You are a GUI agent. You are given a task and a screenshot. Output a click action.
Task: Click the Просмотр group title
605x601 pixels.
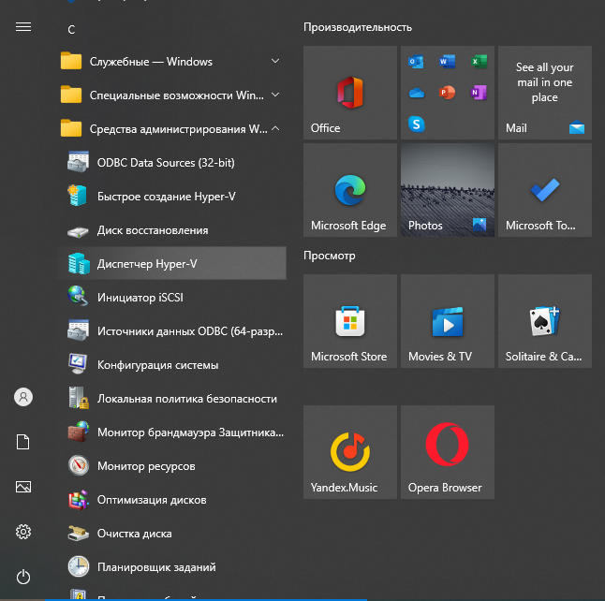point(329,256)
